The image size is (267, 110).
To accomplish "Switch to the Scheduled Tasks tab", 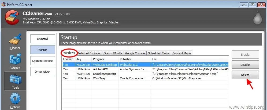I will [x=159, y=53].
